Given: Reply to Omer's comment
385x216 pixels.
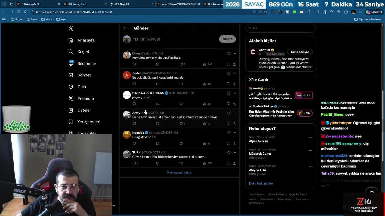Looking at the screenshot, I should 134,64.
